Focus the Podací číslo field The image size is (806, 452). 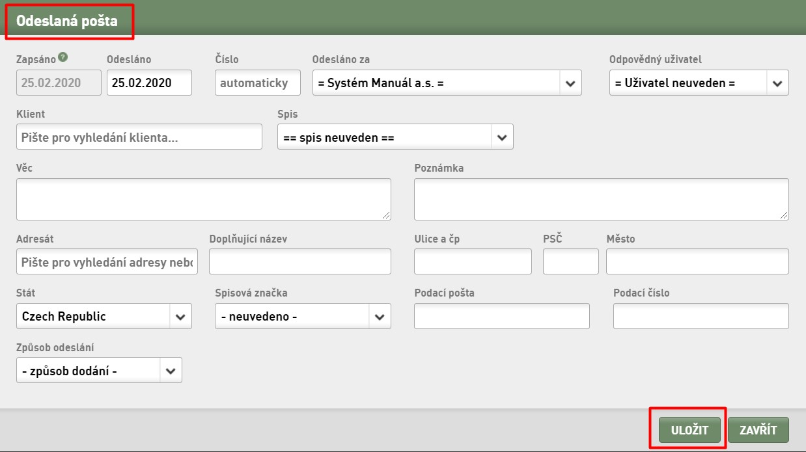[x=701, y=316]
